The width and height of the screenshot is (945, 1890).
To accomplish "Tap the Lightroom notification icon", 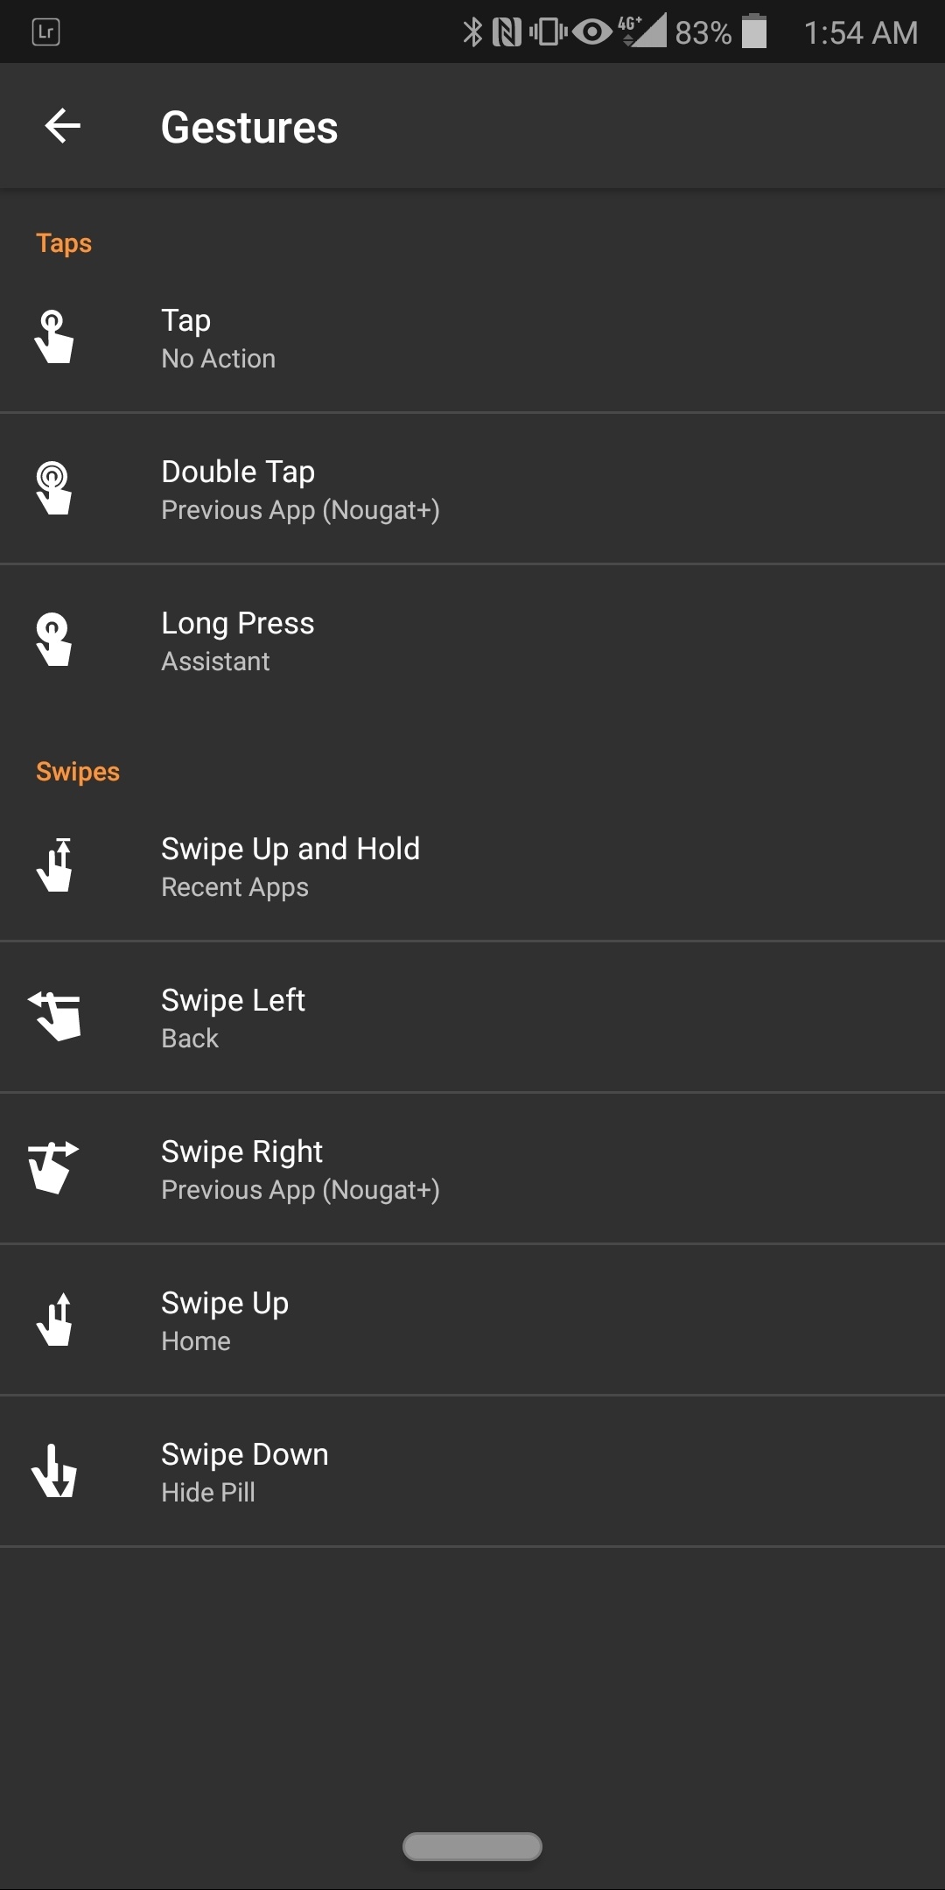I will pos(45,32).
